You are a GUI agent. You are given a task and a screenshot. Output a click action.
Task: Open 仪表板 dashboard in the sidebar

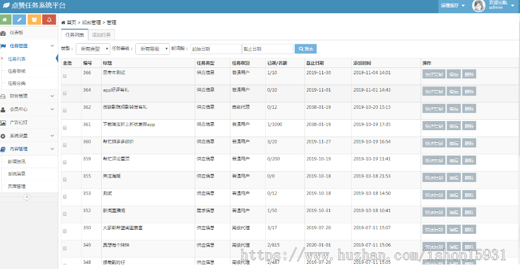(x=16, y=33)
